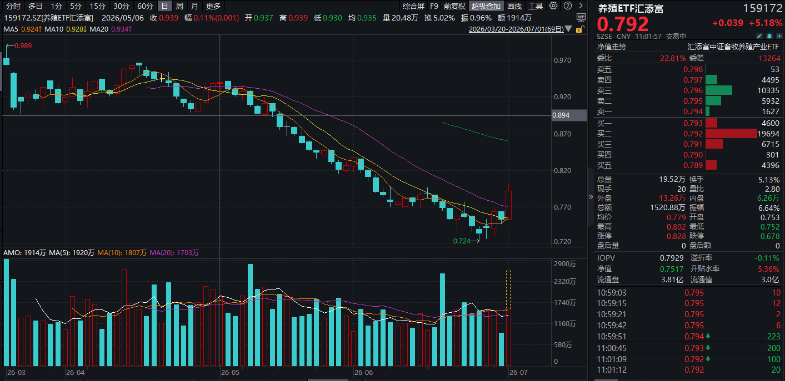Toggle 前复权 price adjustment
Screen dimensions: 785x381
tap(454, 6)
